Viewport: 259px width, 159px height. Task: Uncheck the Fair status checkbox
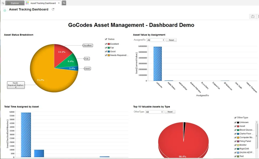(x=106, y=48)
